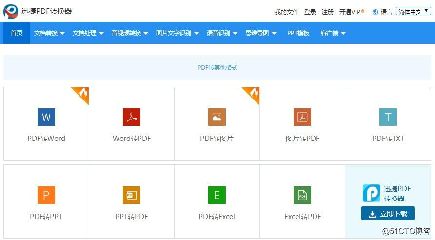
Task: Click the PPT转PDF label text
Action: 132,217
